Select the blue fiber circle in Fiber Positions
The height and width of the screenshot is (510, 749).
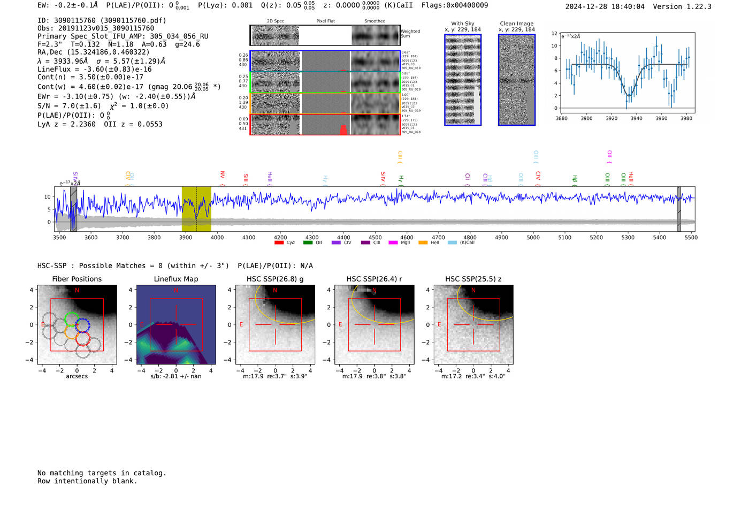[x=82, y=325]
